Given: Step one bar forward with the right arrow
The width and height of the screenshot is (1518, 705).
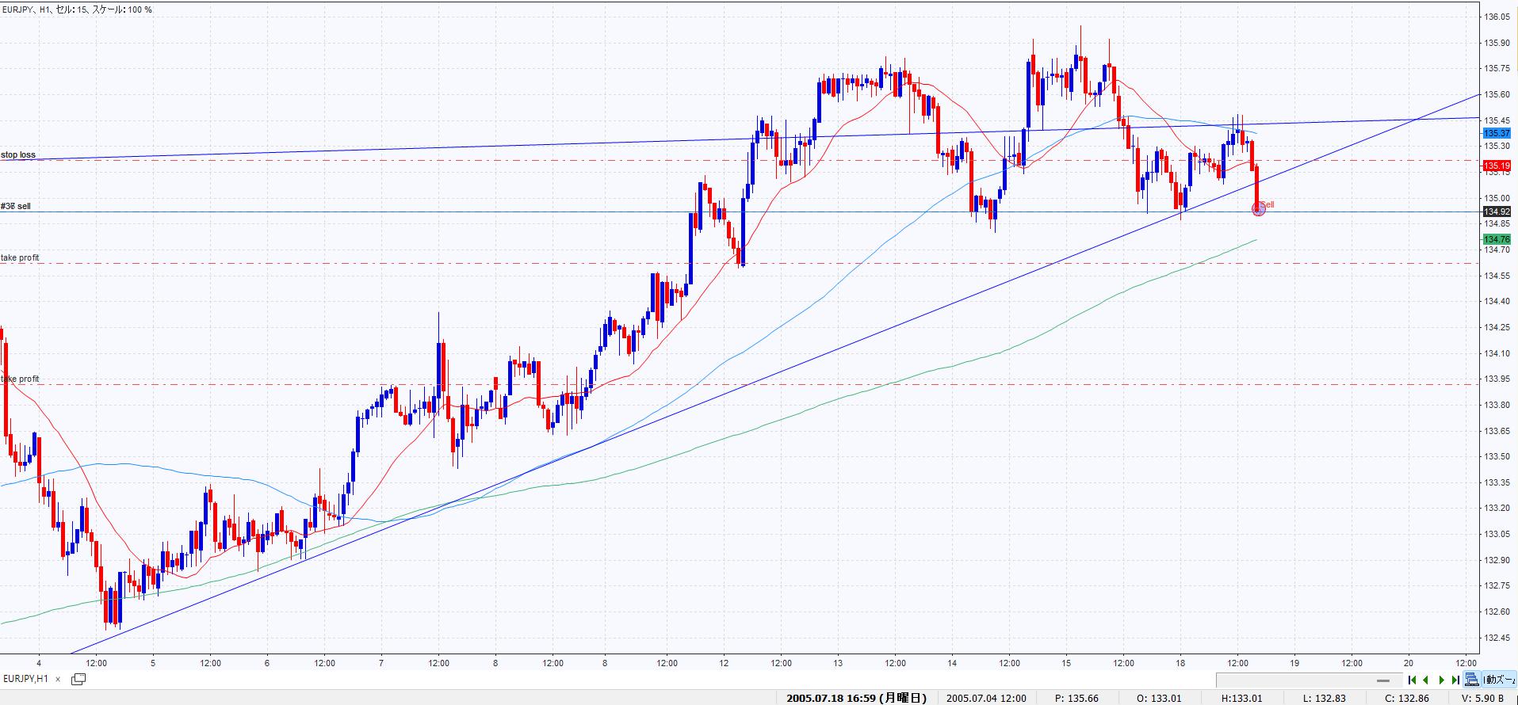Looking at the screenshot, I should (1441, 680).
